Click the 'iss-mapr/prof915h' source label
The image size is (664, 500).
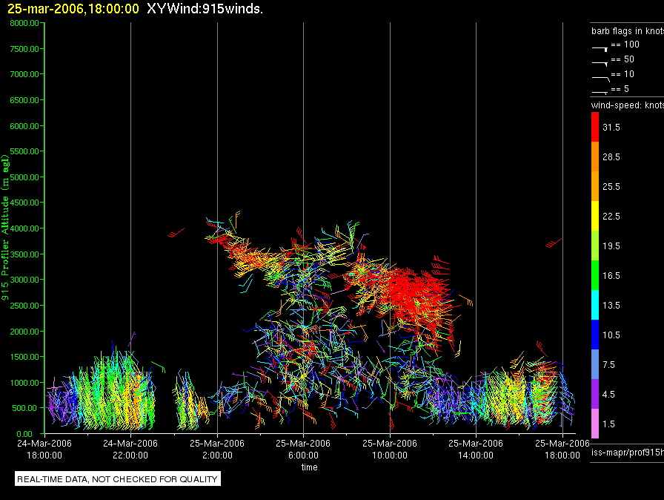tap(628, 452)
